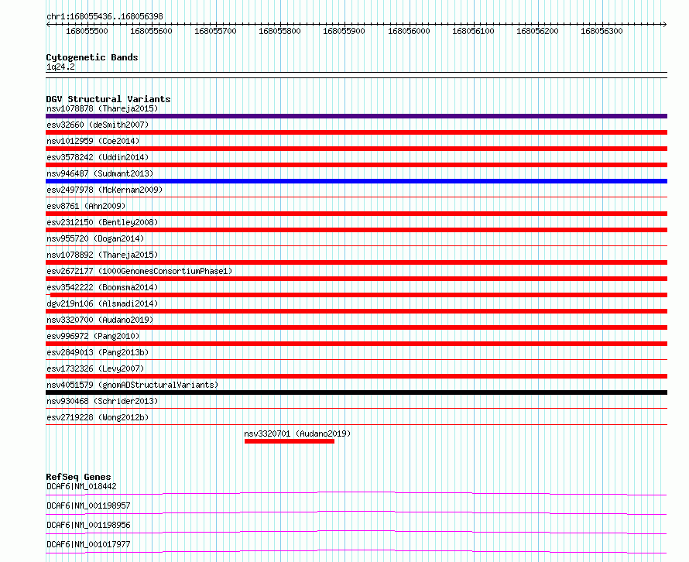Click esv3578242 (Uddin2014) variant label
This screenshot has height=562, width=689.
pos(98,157)
